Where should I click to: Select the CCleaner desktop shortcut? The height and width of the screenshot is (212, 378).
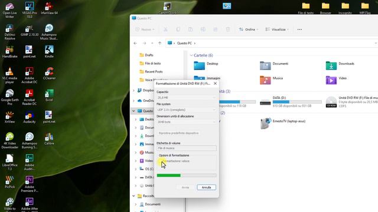point(49,74)
